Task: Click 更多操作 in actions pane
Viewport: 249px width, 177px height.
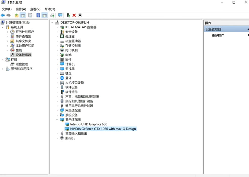Action: click(218, 35)
